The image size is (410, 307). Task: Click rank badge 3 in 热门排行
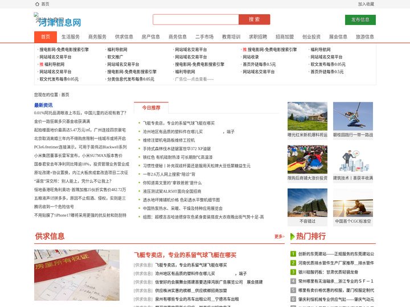[293, 272]
